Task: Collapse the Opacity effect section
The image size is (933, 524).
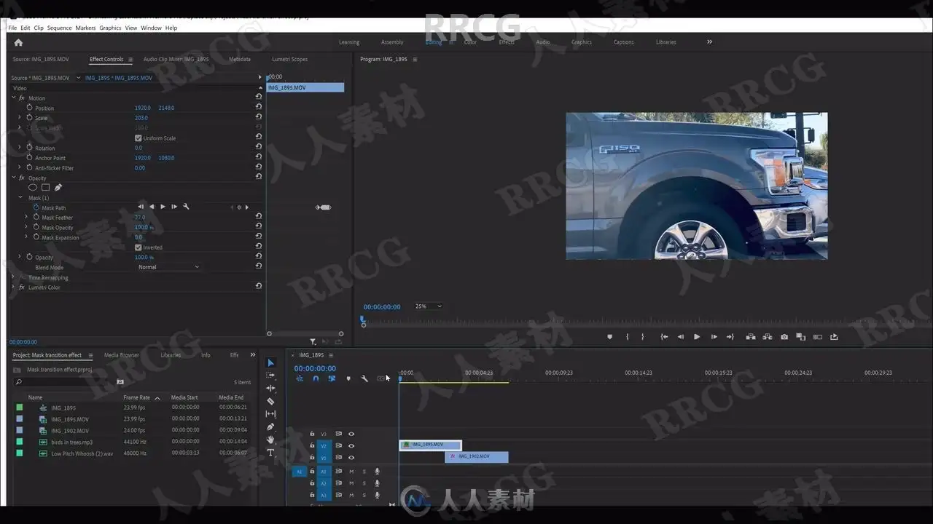Action: coord(14,178)
